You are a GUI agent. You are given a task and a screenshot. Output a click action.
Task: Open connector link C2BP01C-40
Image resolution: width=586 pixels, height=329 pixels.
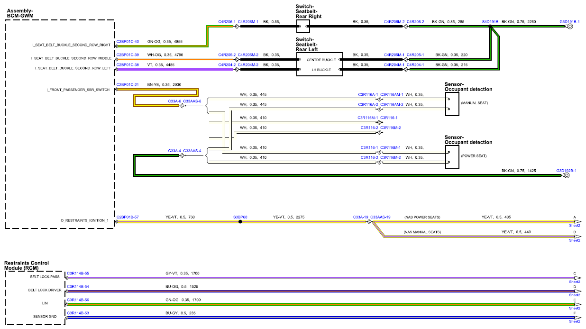coord(128,41)
